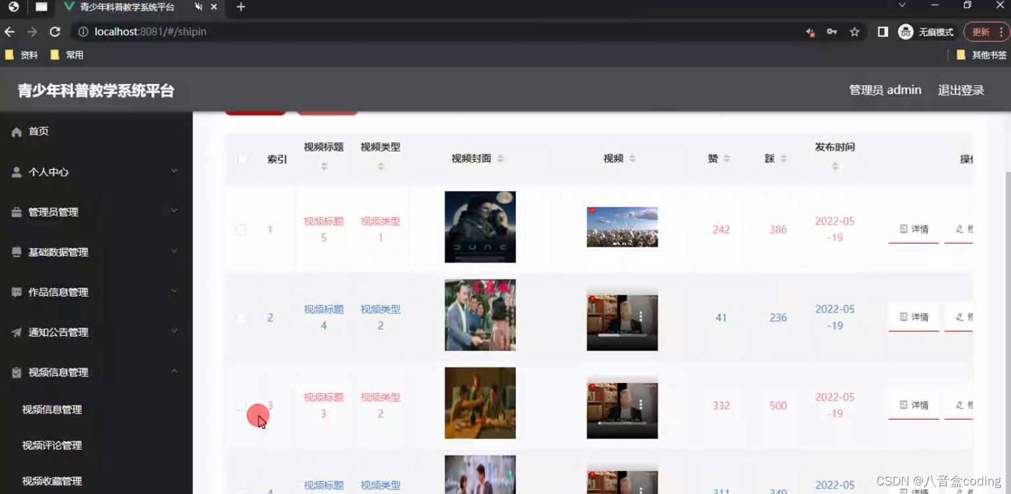Viewport: 1011px width, 494px height.
Task: Collapse 视频信息管理 chevron
Action: pyautogui.click(x=174, y=371)
